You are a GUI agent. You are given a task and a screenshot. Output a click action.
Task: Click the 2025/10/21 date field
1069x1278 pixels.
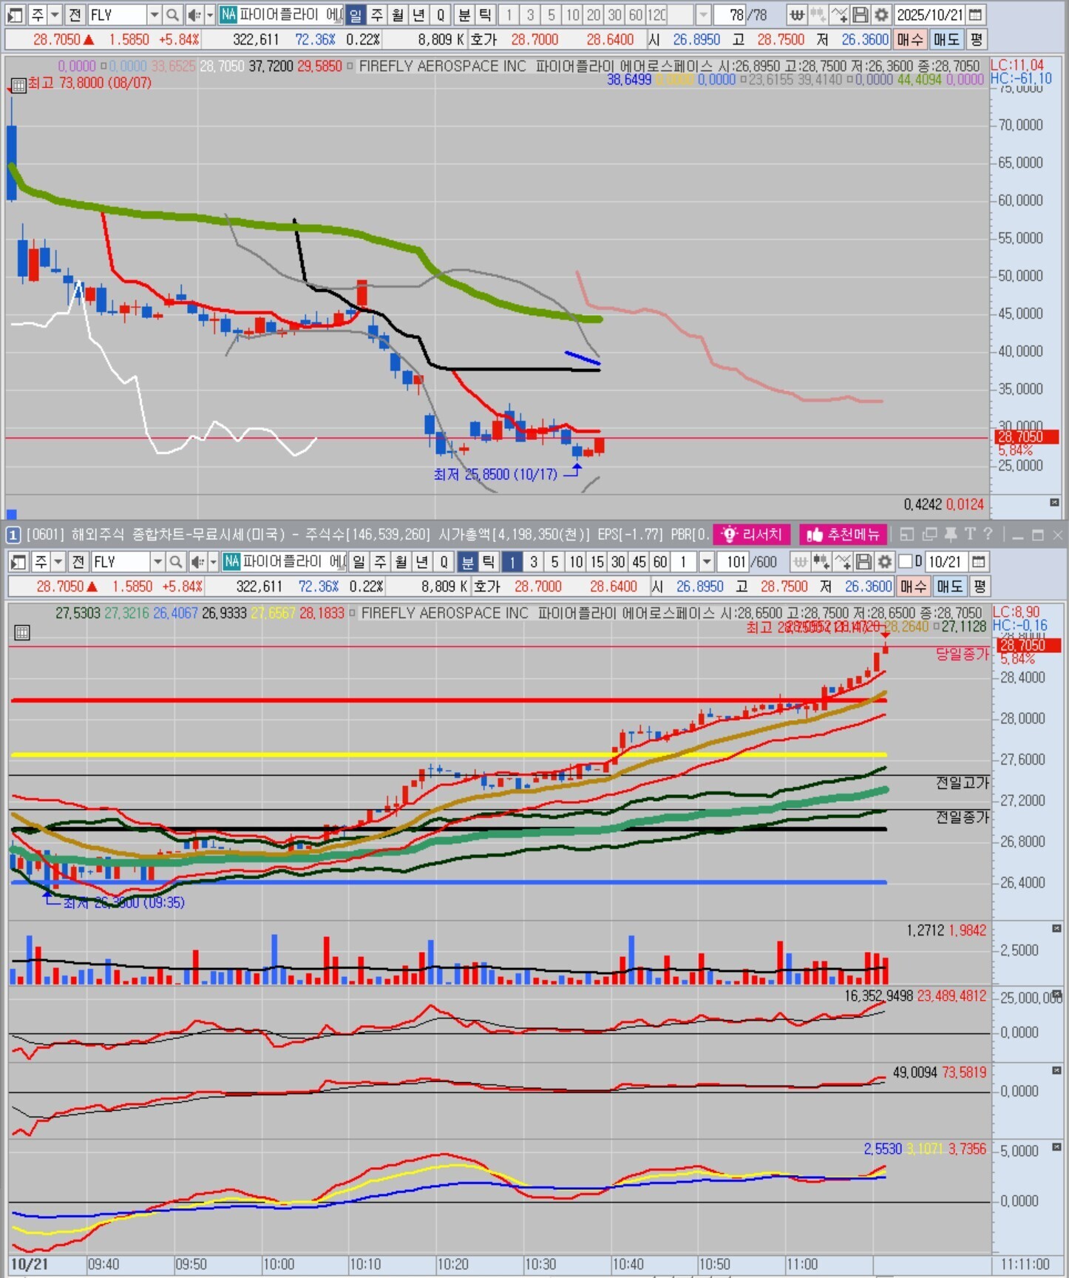(x=929, y=14)
